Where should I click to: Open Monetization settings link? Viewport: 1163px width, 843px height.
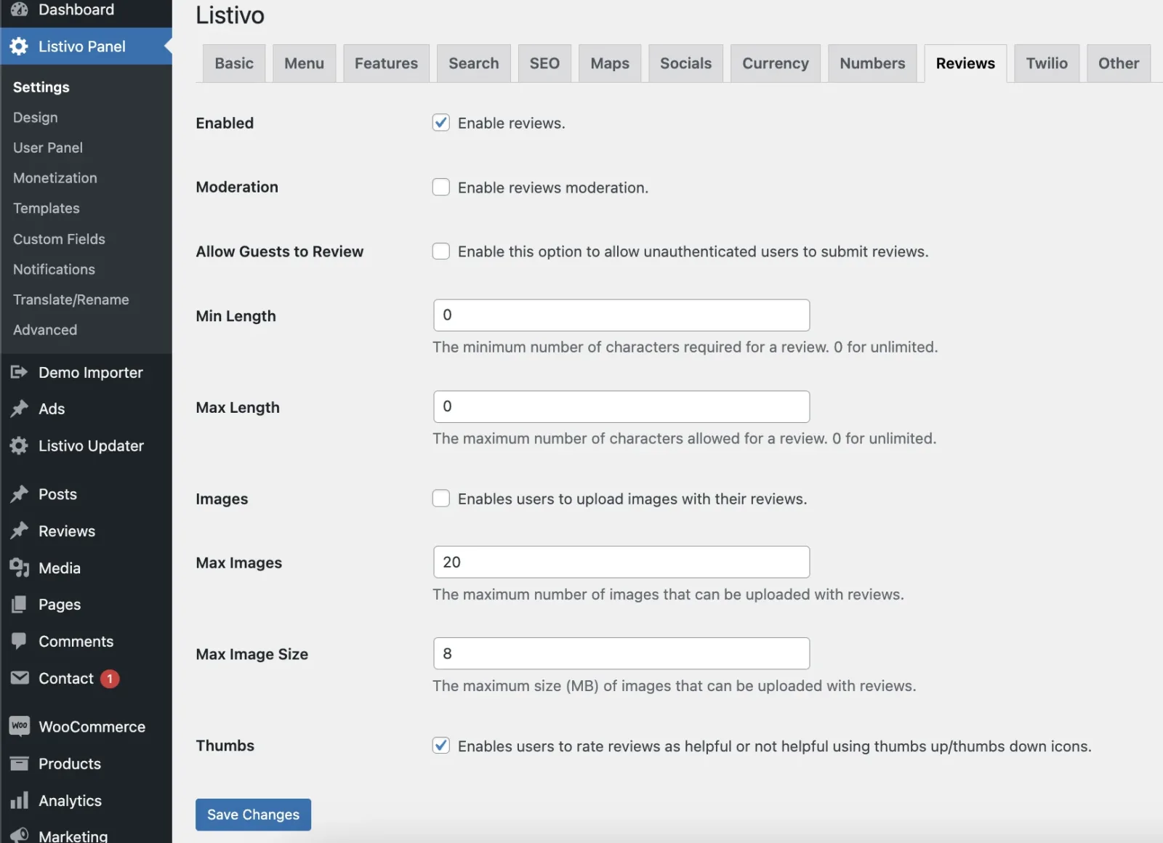click(x=55, y=178)
